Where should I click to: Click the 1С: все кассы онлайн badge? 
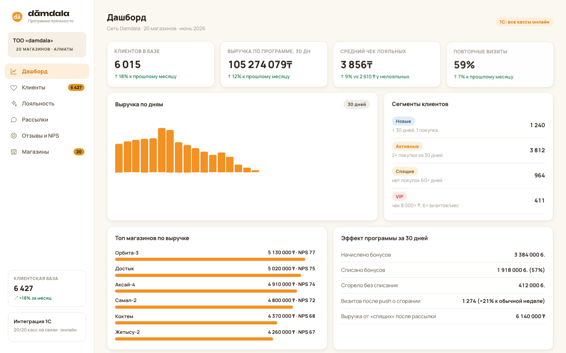pyautogui.click(x=524, y=22)
